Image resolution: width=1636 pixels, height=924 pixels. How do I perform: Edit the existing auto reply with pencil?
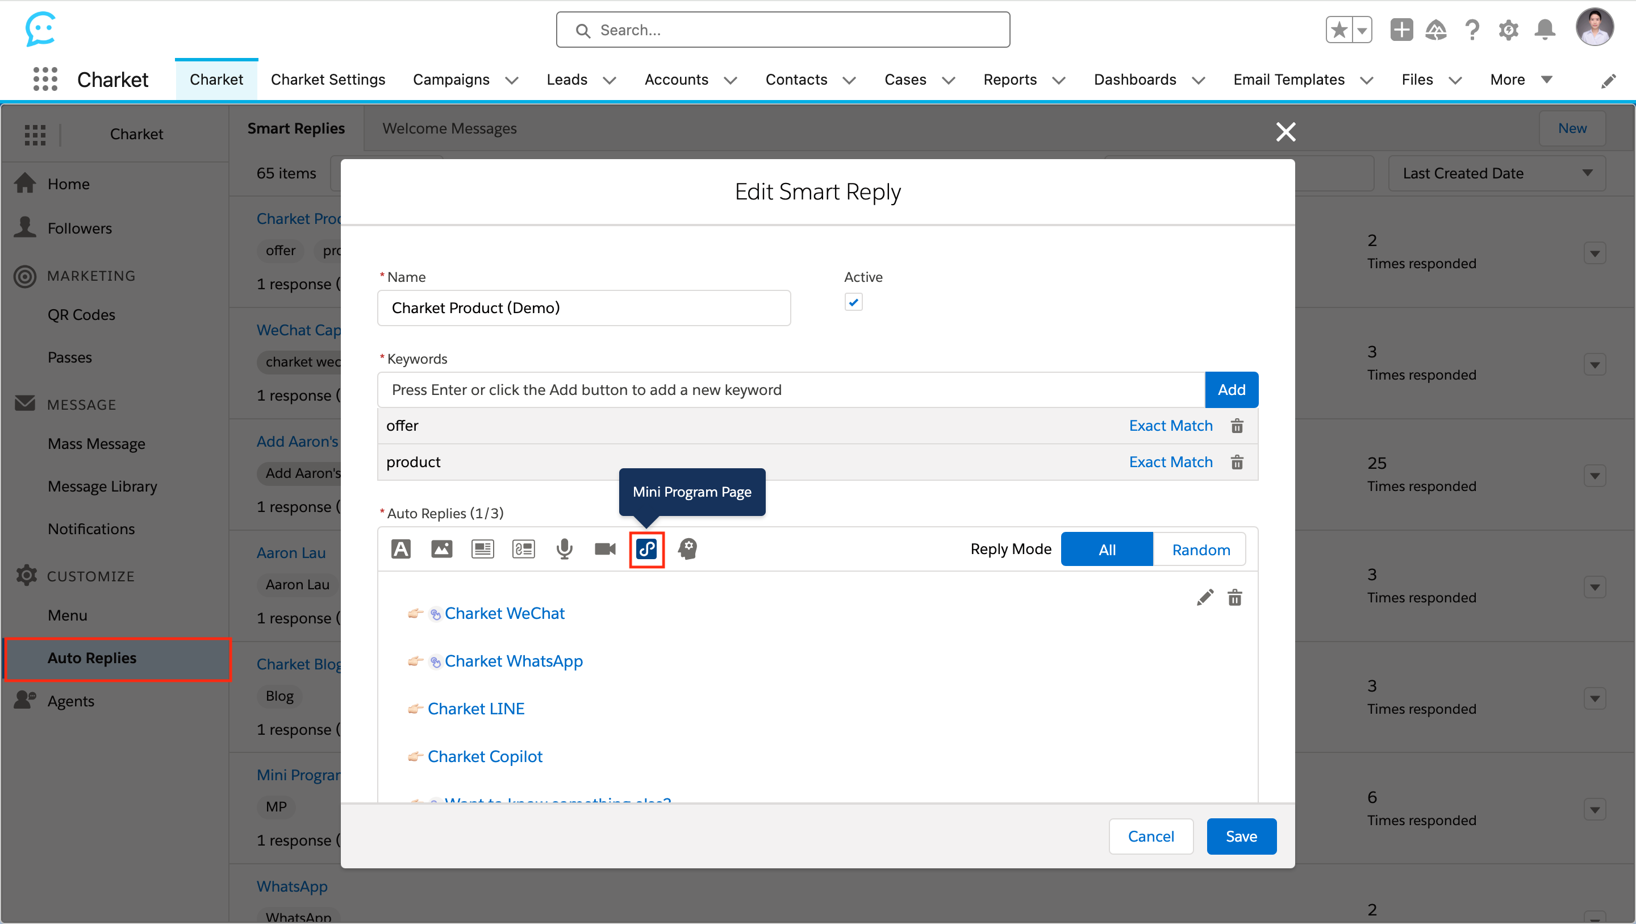[1205, 597]
